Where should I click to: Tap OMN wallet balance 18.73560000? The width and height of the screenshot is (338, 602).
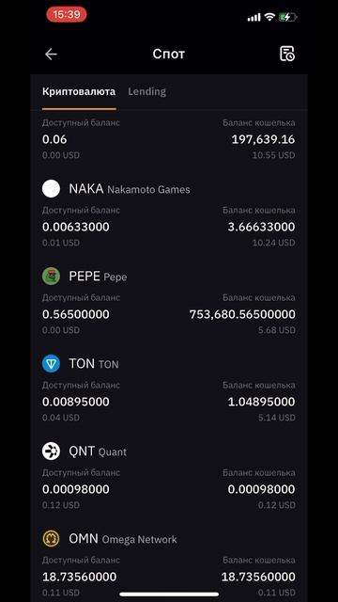[x=258, y=577]
